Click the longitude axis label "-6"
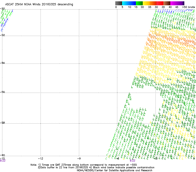 [117, 159]
